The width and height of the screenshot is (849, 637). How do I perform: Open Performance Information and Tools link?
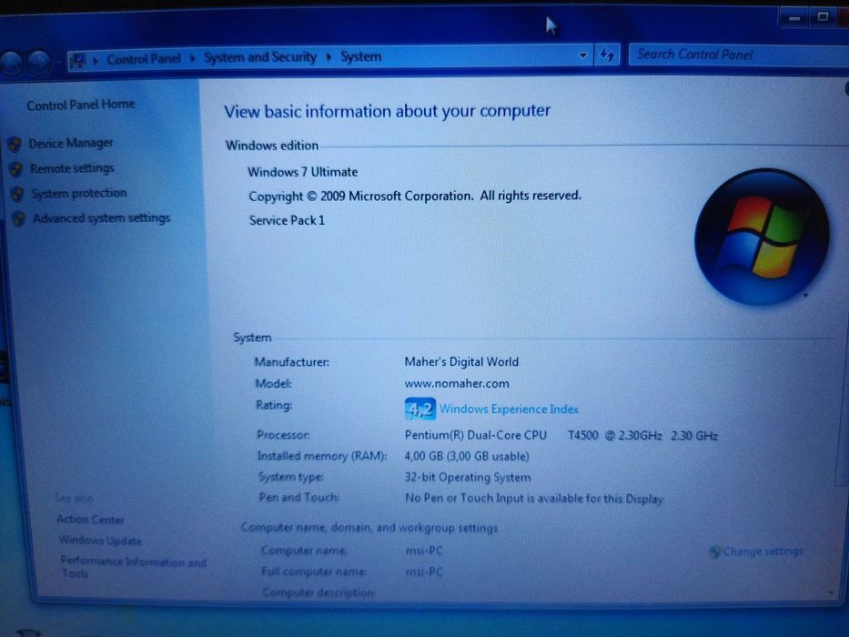click(x=133, y=567)
